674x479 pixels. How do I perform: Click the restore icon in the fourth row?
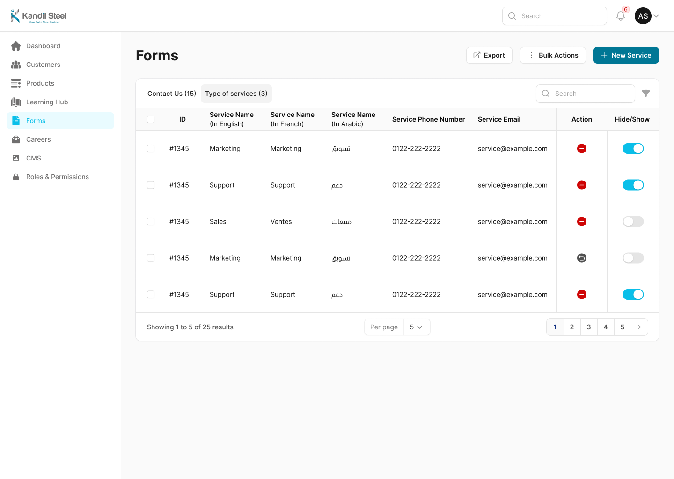[582, 258]
